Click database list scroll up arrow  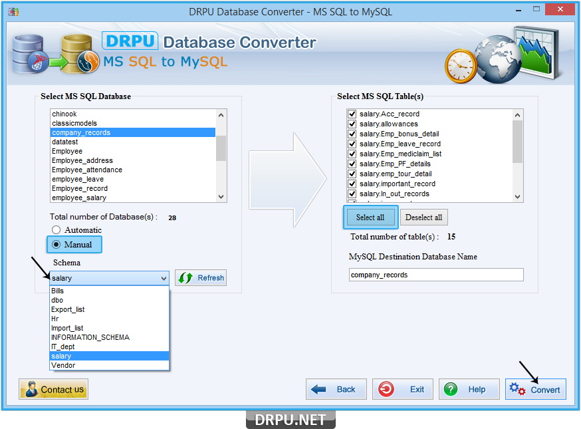pos(221,115)
